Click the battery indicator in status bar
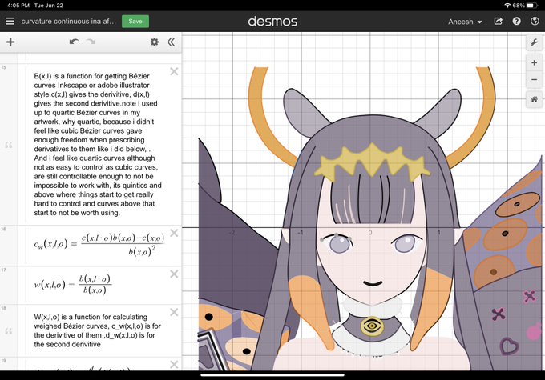 pyautogui.click(x=532, y=6)
